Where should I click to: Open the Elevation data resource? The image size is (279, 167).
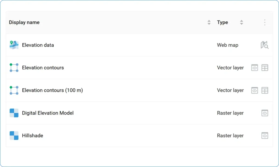tap(38, 45)
